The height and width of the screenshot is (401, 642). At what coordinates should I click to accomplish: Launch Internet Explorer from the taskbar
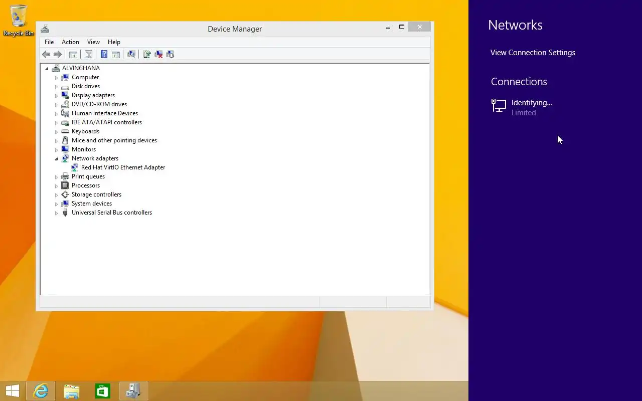point(41,391)
